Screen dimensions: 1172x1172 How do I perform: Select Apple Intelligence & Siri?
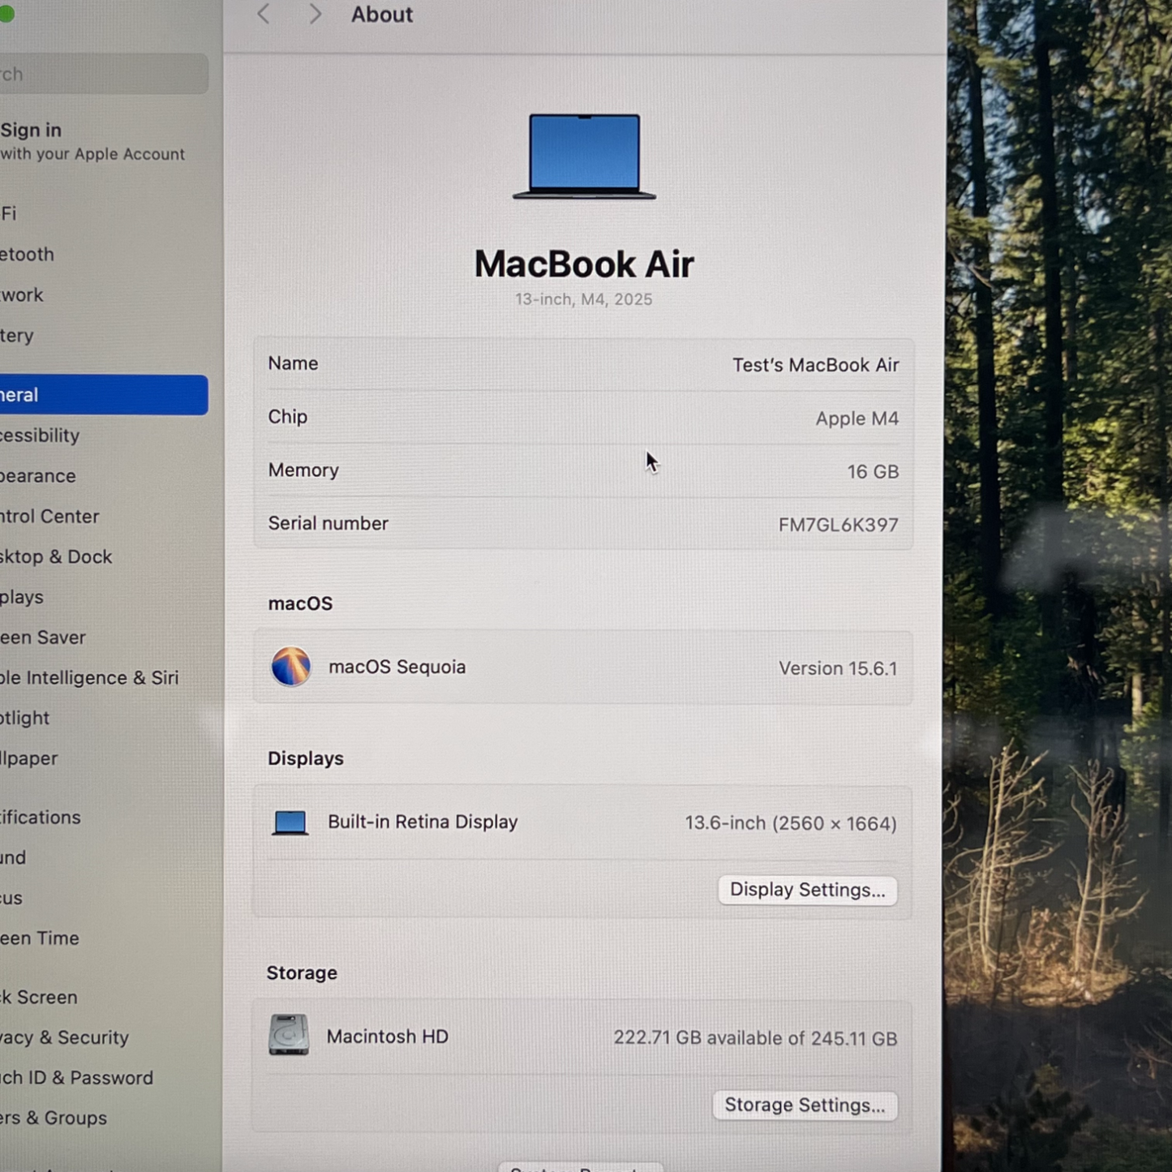point(89,678)
